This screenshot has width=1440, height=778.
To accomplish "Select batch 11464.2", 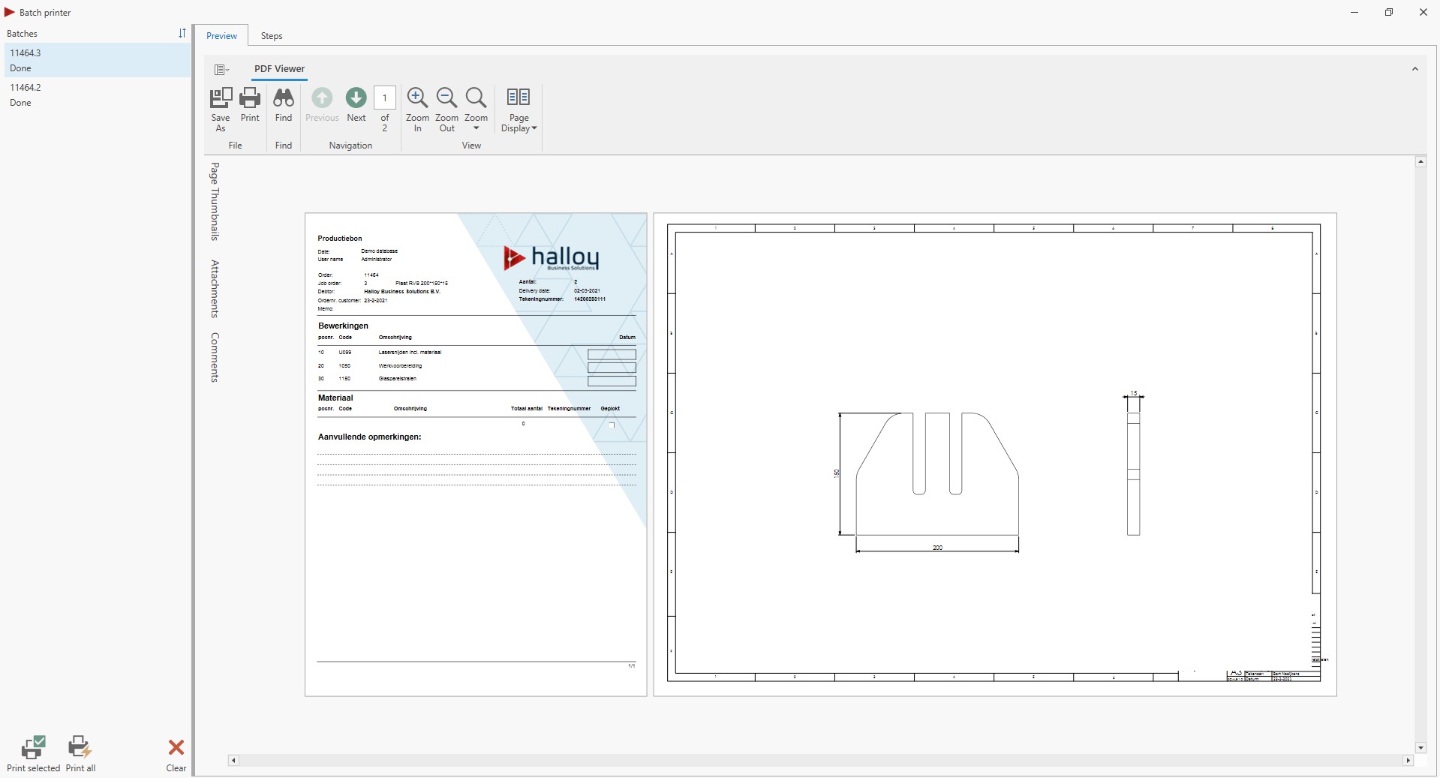I will tap(98, 95).
